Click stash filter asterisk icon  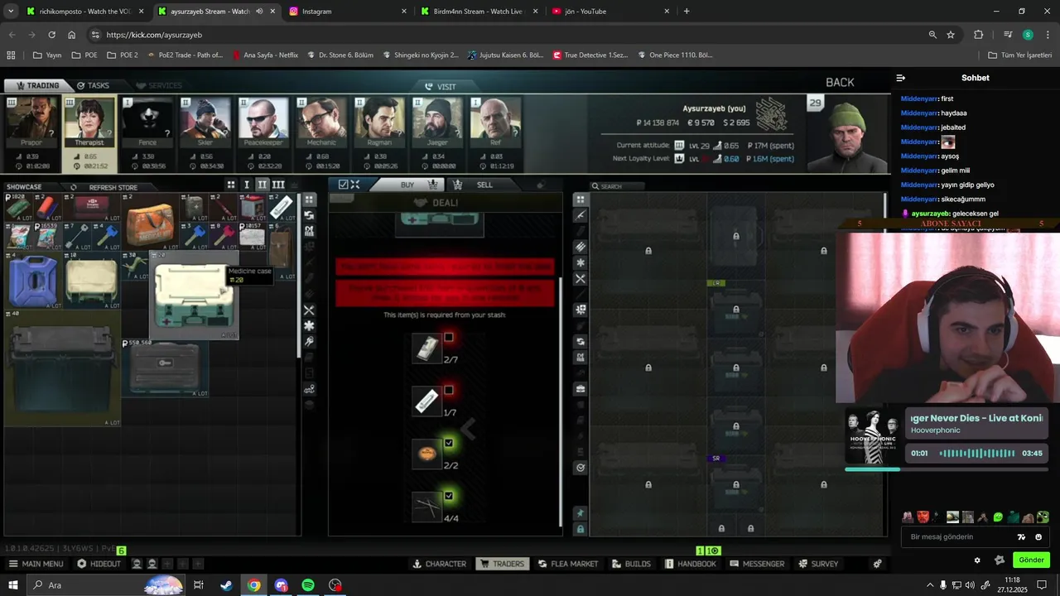click(x=581, y=263)
